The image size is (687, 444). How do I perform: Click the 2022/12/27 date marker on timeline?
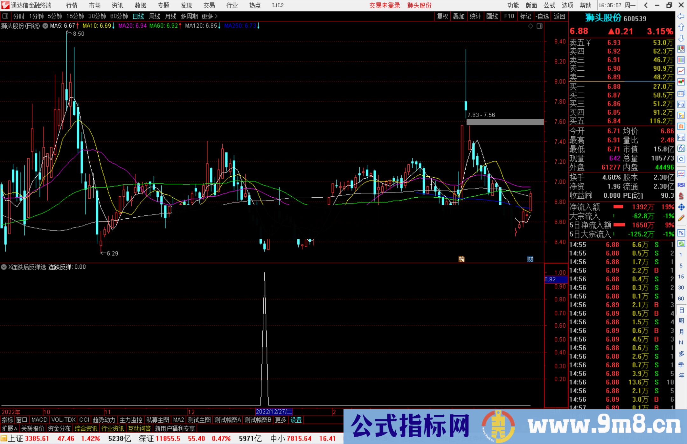[274, 412]
